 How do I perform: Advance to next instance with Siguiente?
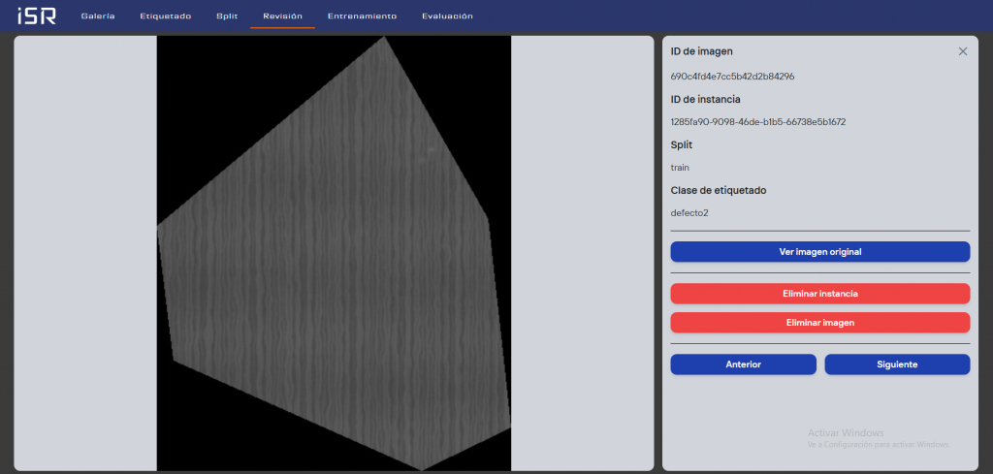point(897,364)
